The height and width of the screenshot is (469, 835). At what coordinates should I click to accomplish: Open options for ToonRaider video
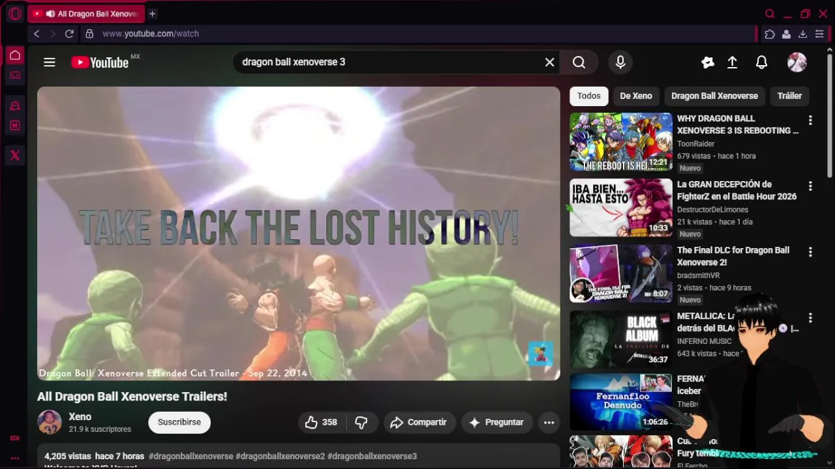click(810, 121)
